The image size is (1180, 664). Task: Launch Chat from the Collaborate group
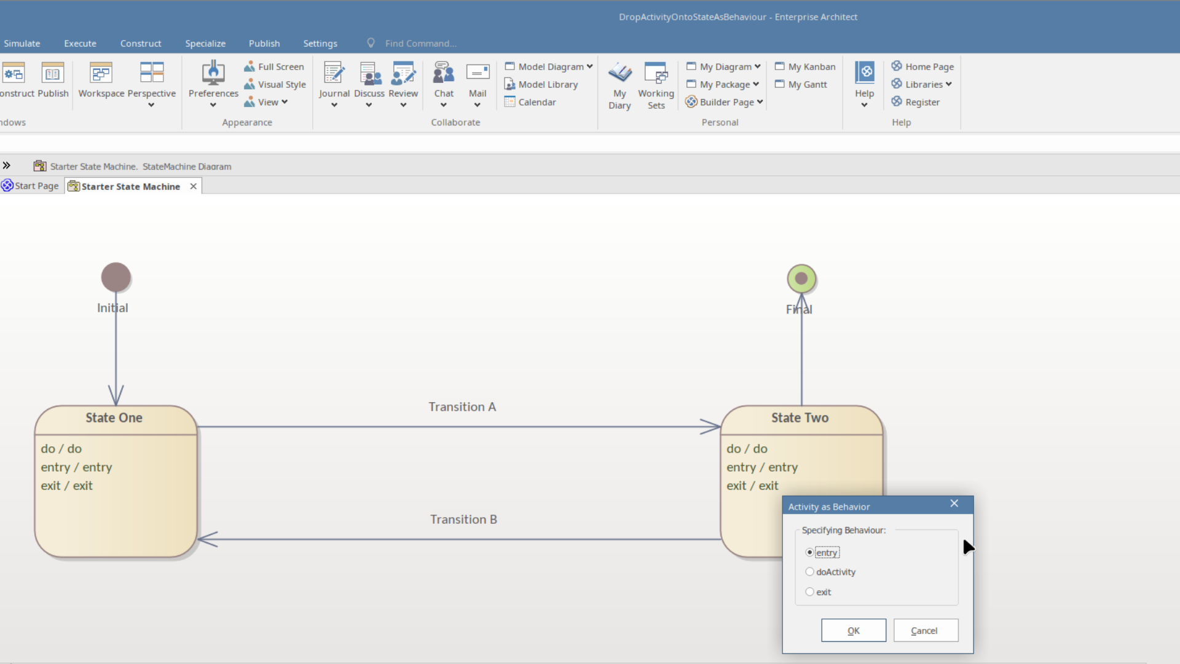pyautogui.click(x=444, y=83)
